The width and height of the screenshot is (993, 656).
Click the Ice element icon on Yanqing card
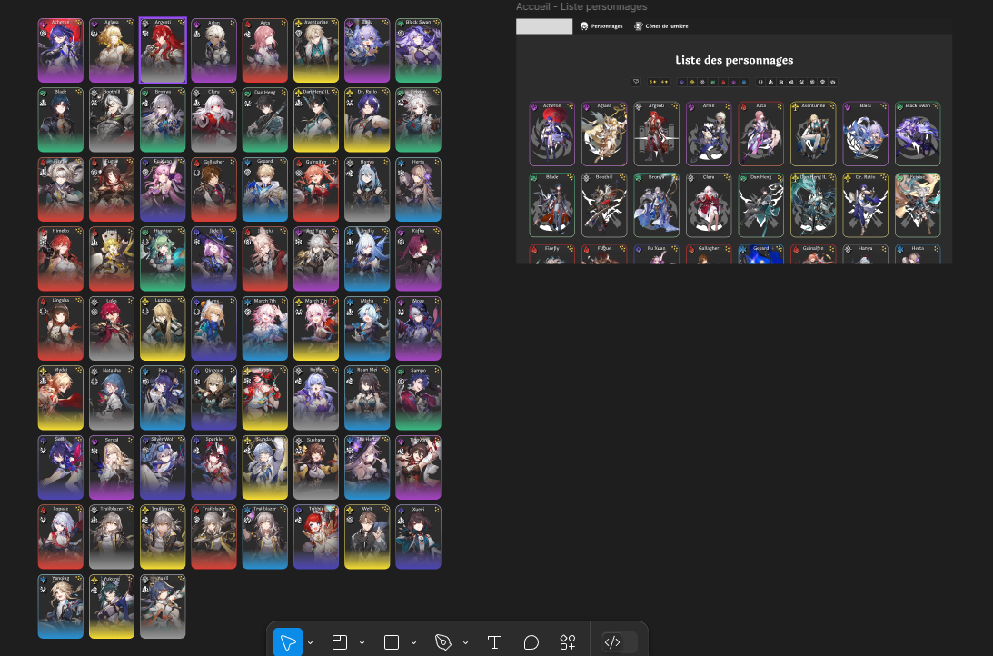(x=43, y=580)
